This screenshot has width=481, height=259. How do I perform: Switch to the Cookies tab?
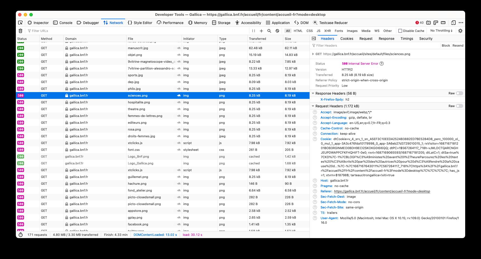[x=347, y=38]
